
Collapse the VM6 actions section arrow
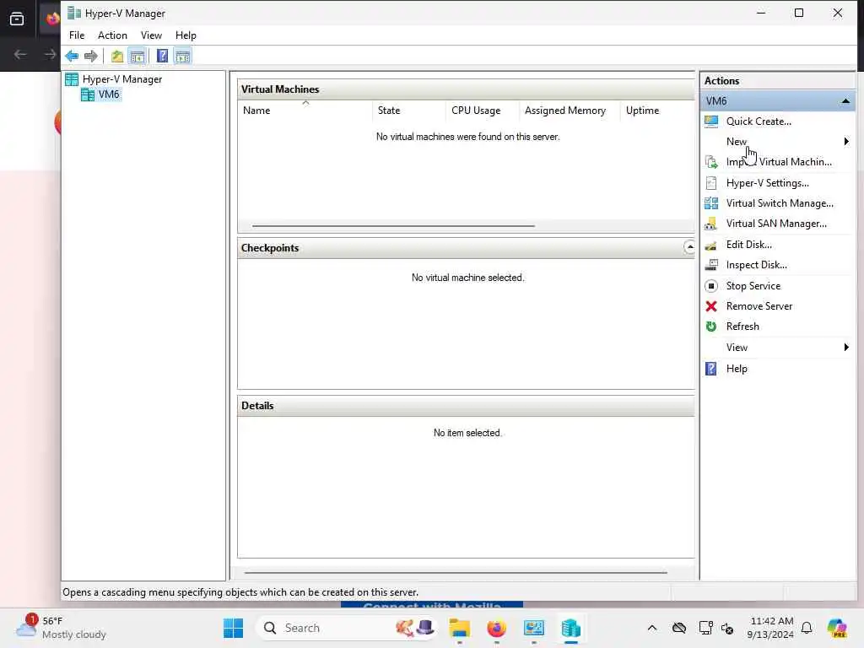845,101
